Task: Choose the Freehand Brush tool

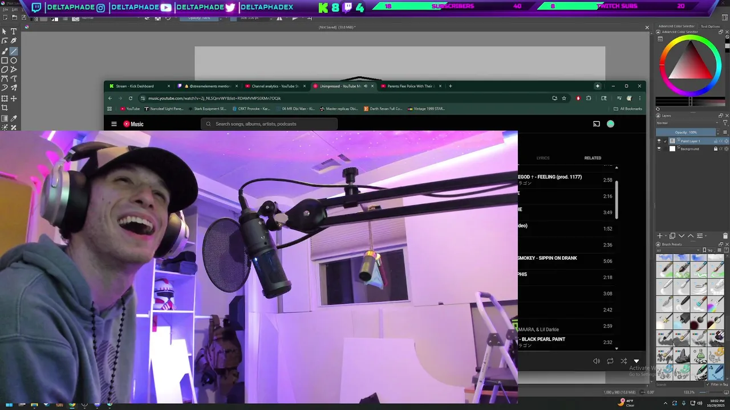Action: tap(5, 51)
